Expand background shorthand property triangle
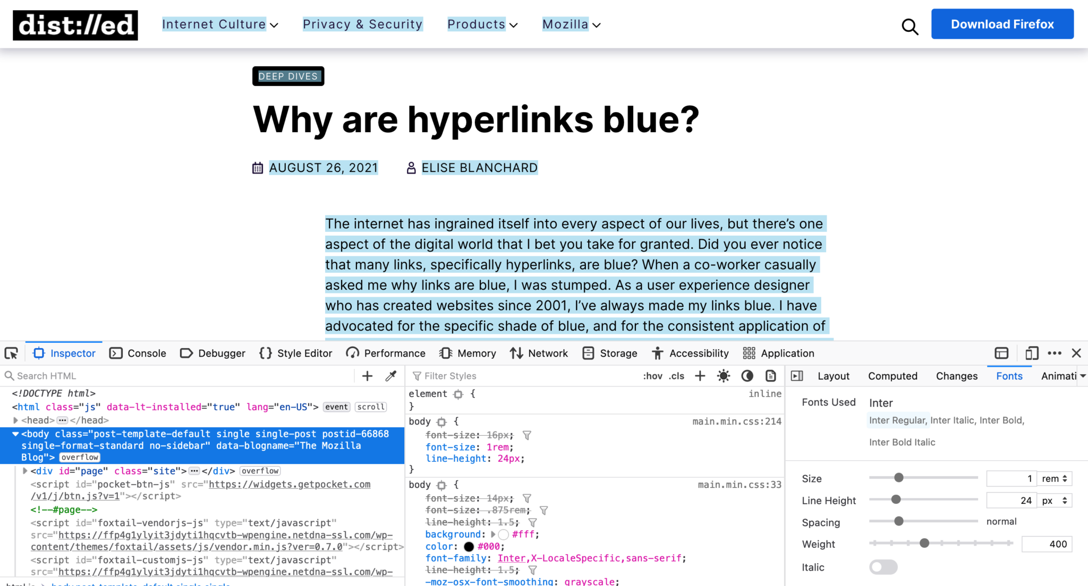The height and width of the screenshot is (586, 1088). (x=492, y=535)
